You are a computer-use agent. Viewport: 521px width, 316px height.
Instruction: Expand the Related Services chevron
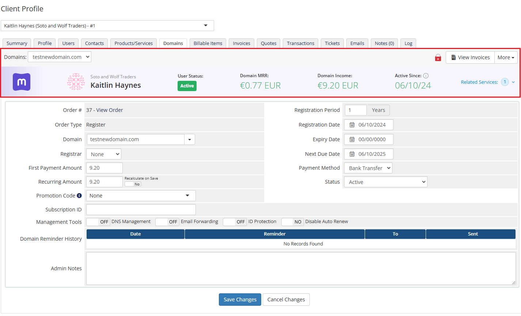coord(513,82)
